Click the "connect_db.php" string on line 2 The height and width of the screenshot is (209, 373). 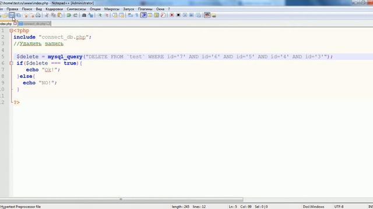64,37
